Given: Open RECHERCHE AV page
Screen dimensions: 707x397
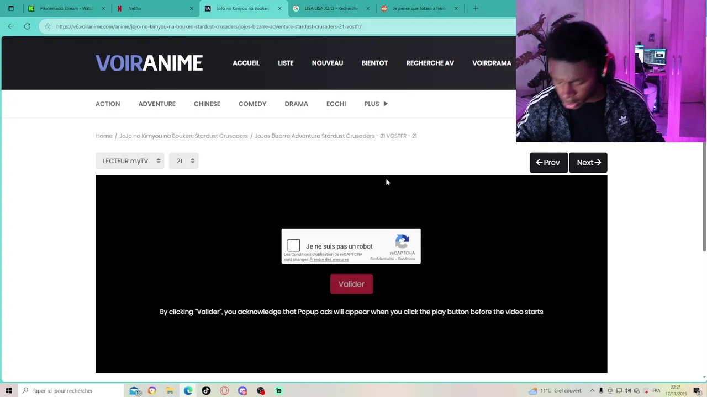Looking at the screenshot, I should click(430, 63).
